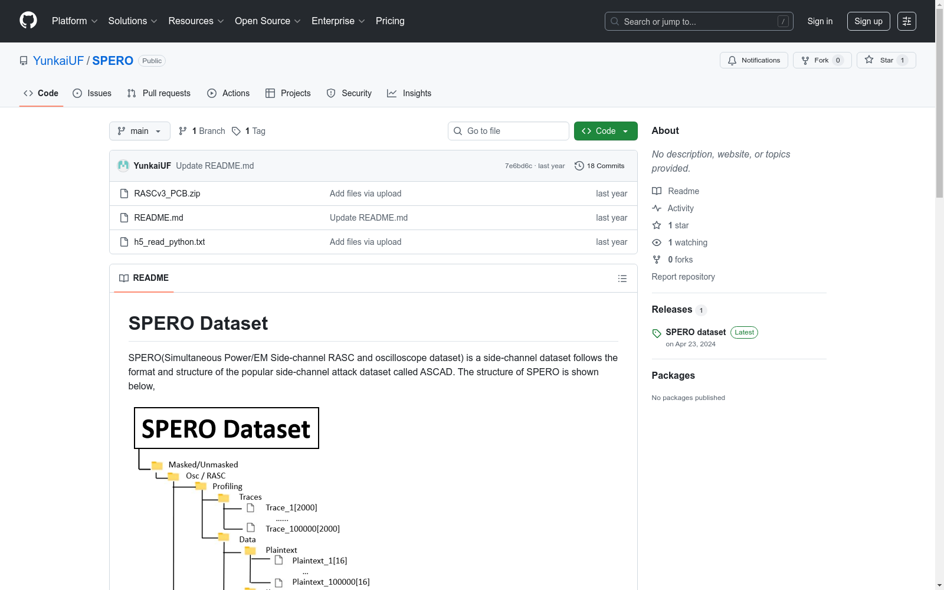Switch to the Issues tab
The width and height of the screenshot is (944, 590).
tap(92, 93)
